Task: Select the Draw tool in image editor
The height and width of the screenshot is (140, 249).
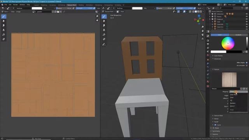Action: coord(4,16)
